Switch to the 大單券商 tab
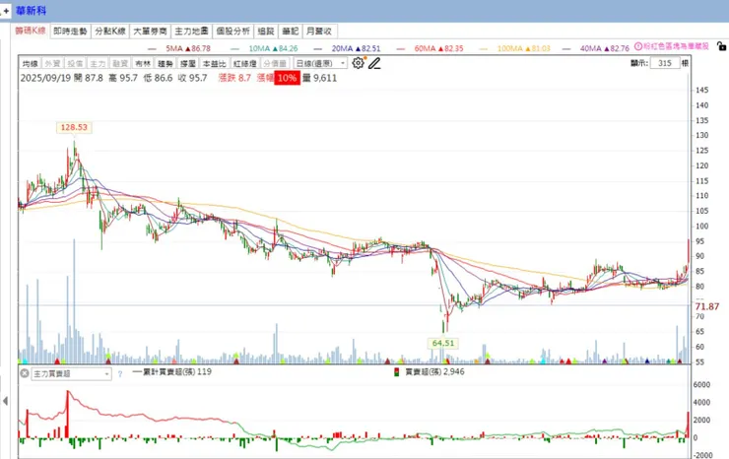 150,32
